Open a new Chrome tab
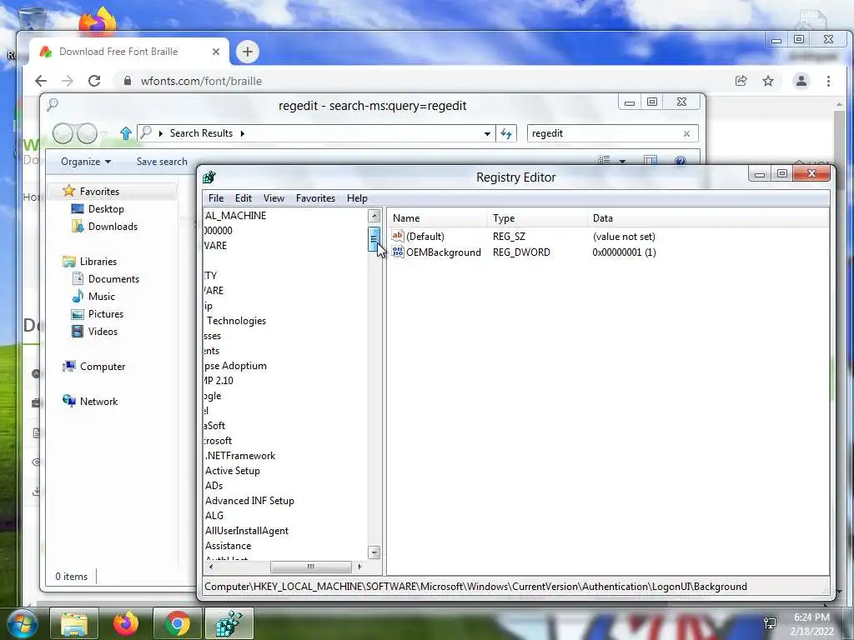 [x=247, y=52]
